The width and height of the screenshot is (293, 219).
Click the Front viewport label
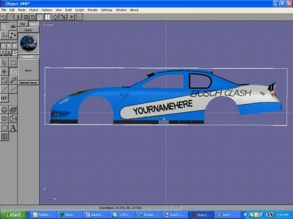pos(48,25)
